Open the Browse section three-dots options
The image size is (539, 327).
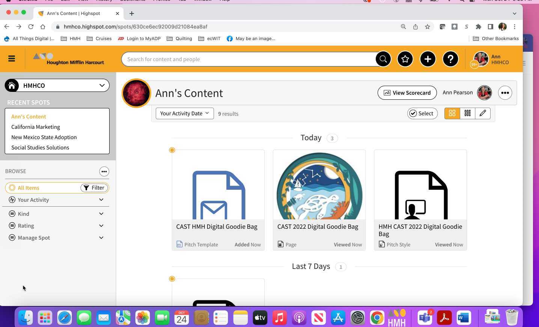(104, 171)
